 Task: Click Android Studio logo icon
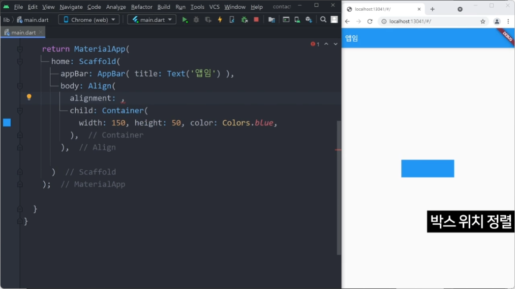[6, 6]
